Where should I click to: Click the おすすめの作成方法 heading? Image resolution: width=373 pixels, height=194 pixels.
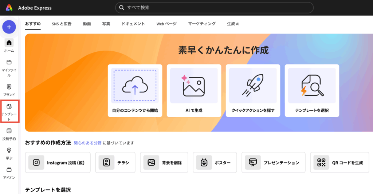48,142
